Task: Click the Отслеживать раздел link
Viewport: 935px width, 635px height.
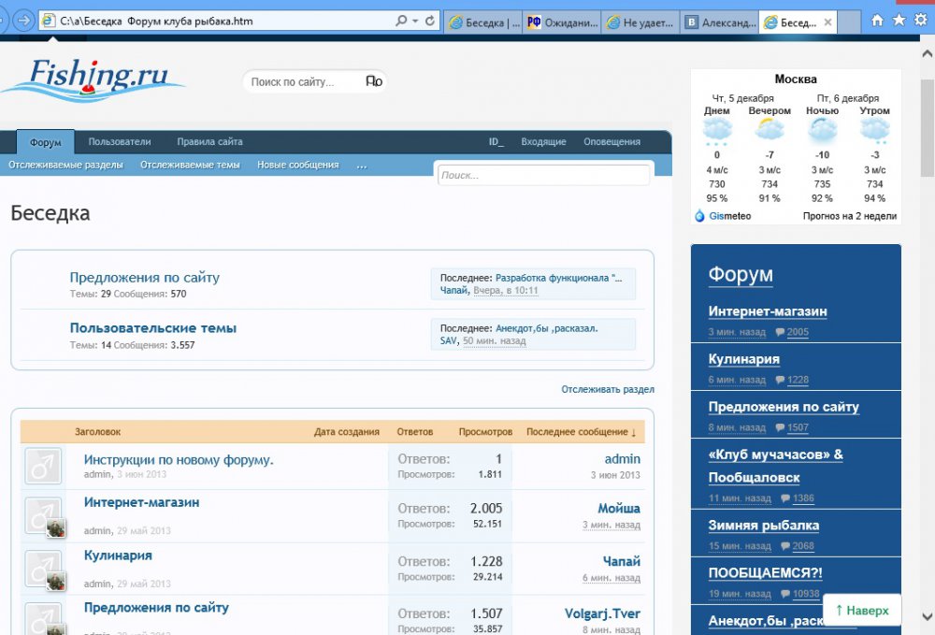Action: click(608, 389)
